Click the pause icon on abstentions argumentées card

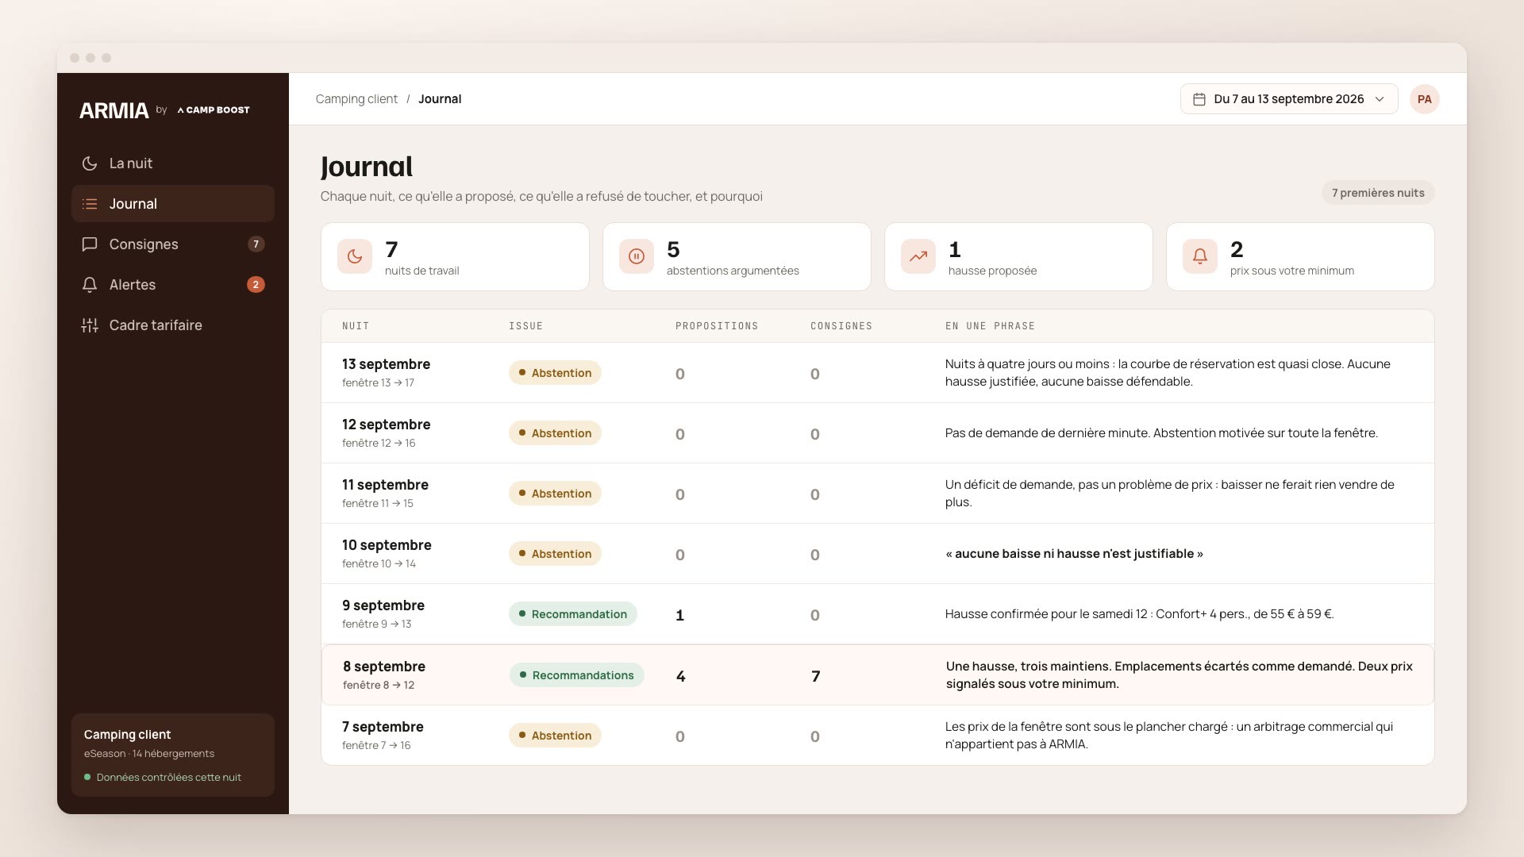click(x=637, y=256)
